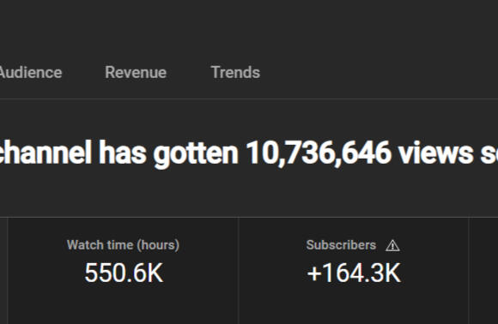Click the divider line beneath the tab row
This screenshot has width=498, height=324.
(249, 99)
